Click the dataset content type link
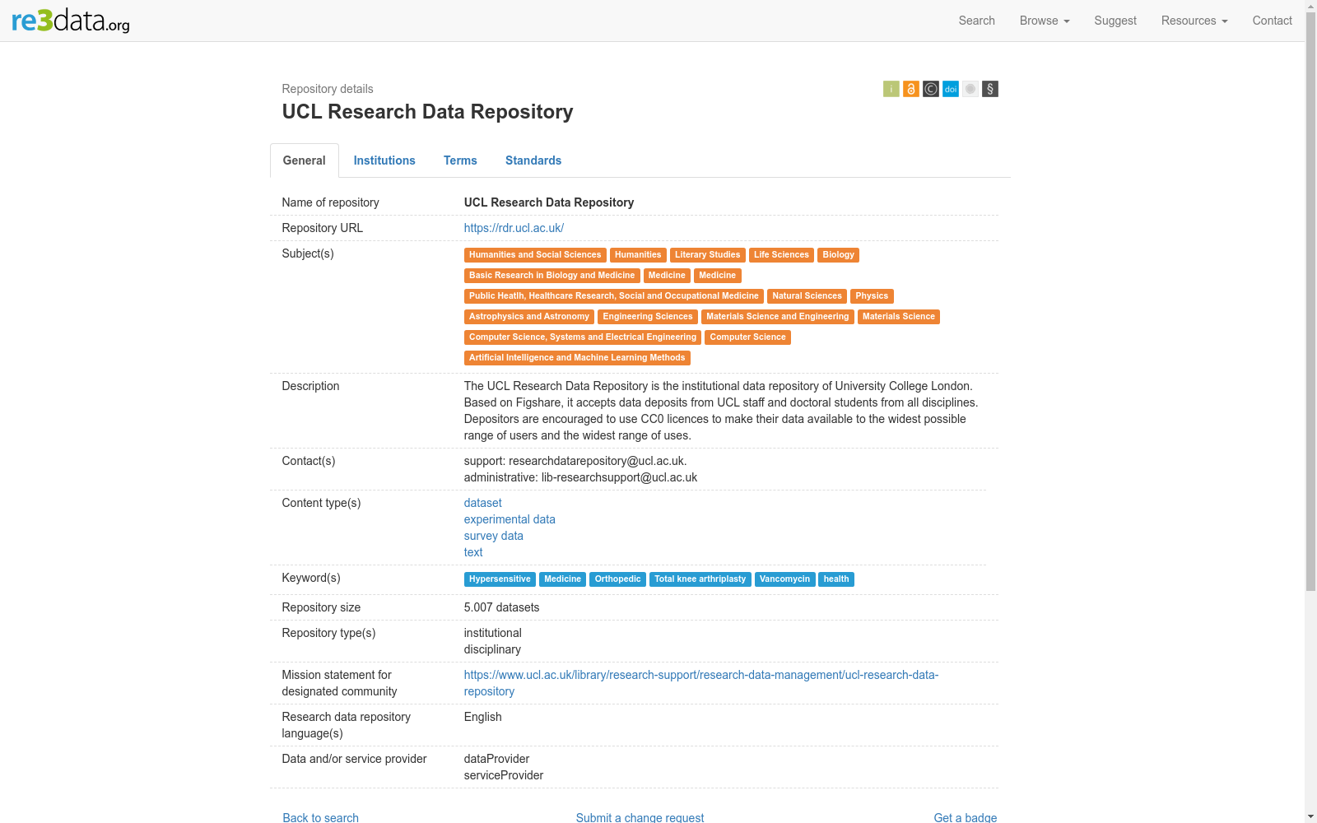 click(x=482, y=503)
